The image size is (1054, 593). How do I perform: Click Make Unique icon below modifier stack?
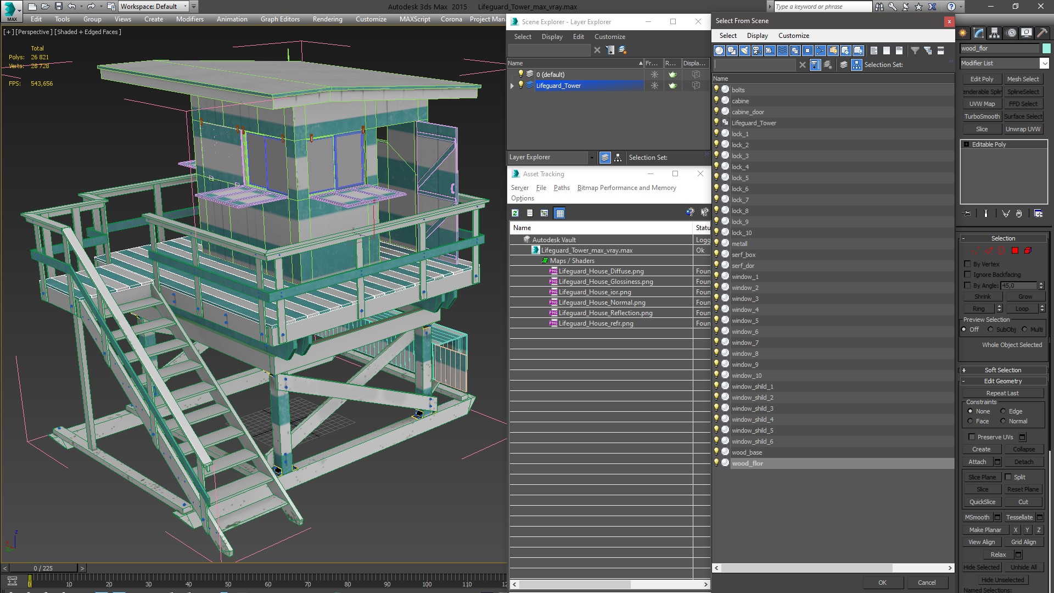click(1006, 213)
